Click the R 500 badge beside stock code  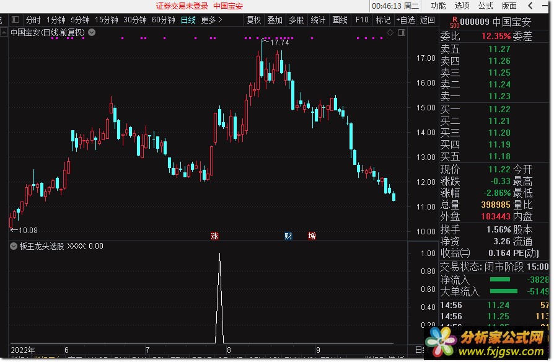(x=454, y=22)
